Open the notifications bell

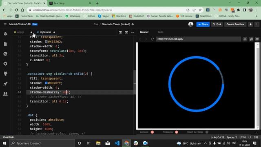(x=250, y=24)
